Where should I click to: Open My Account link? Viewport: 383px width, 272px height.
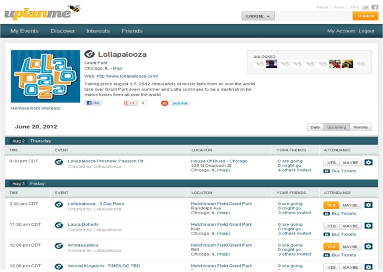pyautogui.click(x=341, y=31)
